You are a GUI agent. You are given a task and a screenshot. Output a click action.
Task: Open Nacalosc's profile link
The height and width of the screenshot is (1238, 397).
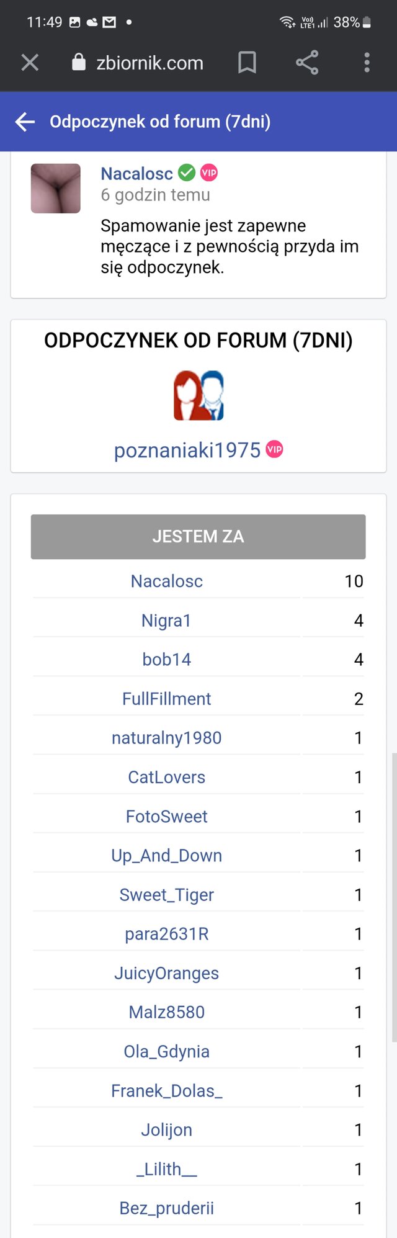[136, 174]
